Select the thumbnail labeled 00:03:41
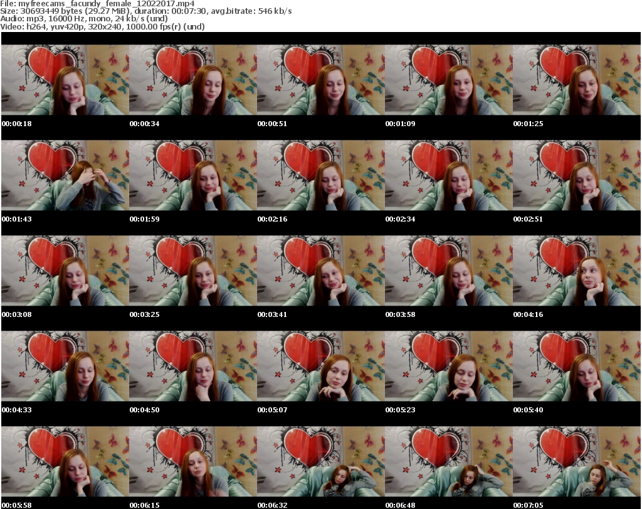The width and height of the screenshot is (642, 509). (x=320, y=271)
